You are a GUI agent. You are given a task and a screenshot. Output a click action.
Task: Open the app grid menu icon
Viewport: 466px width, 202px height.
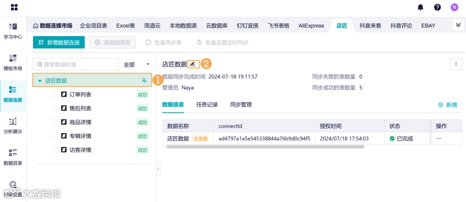tap(14, 7)
